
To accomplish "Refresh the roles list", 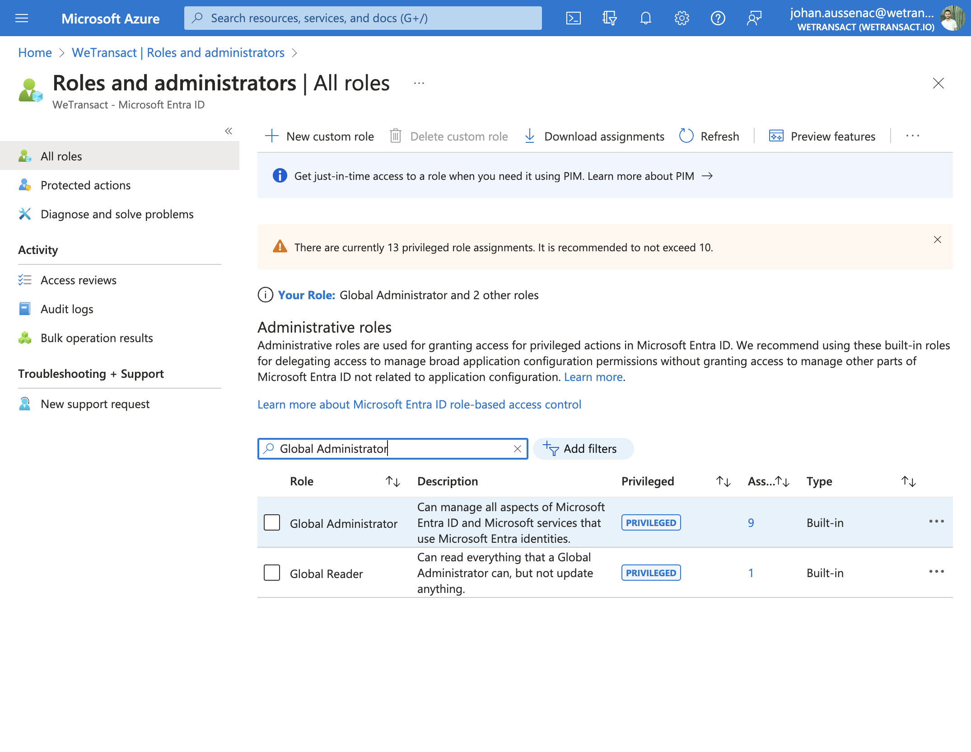I will tap(709, 136).
